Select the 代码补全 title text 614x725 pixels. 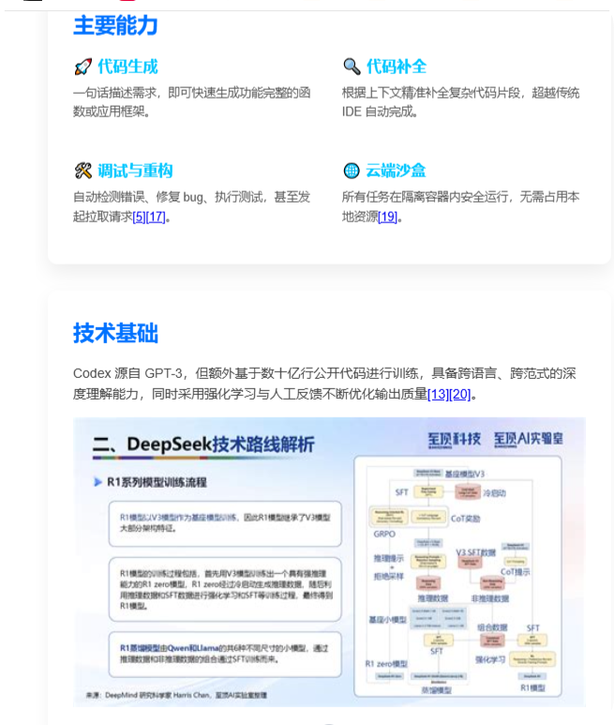pyautogui.click(x=397, y=67)
